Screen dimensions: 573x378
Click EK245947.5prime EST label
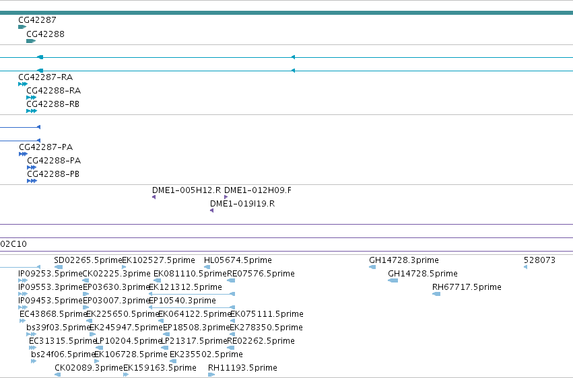[x=126, y=328]
